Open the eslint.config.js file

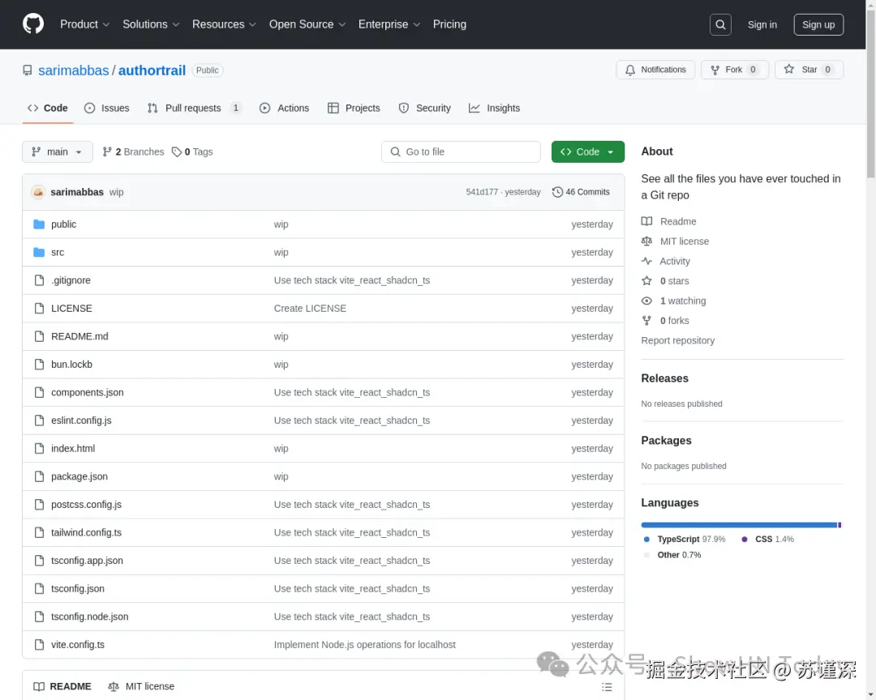point(81,420)
